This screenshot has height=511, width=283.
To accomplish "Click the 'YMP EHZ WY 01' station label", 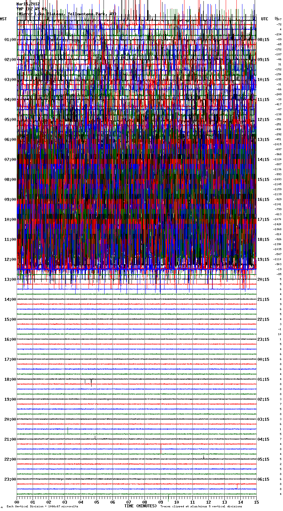I will point(32,9).
